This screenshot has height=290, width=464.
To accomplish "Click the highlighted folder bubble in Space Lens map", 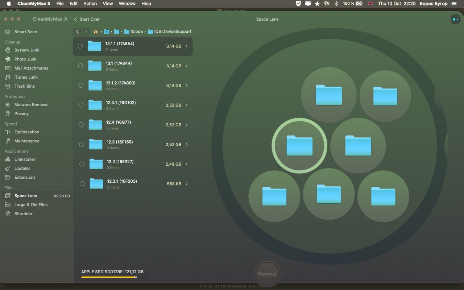I will tap(299, 145).
